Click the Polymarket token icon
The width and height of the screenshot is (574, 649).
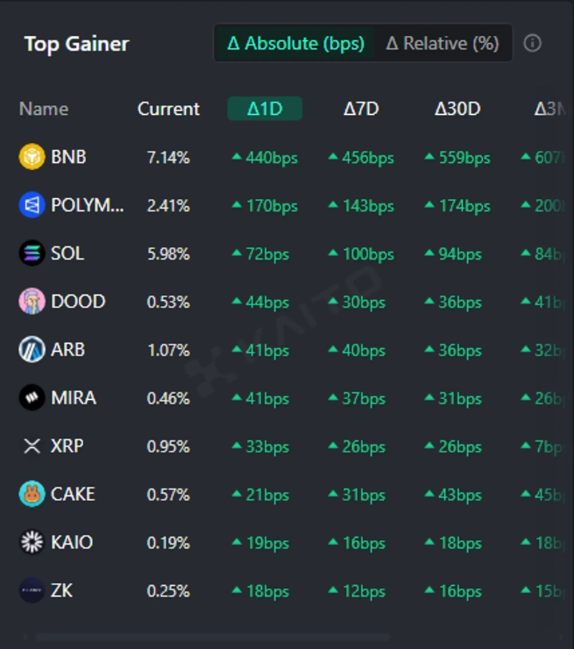tap(32, 205)
